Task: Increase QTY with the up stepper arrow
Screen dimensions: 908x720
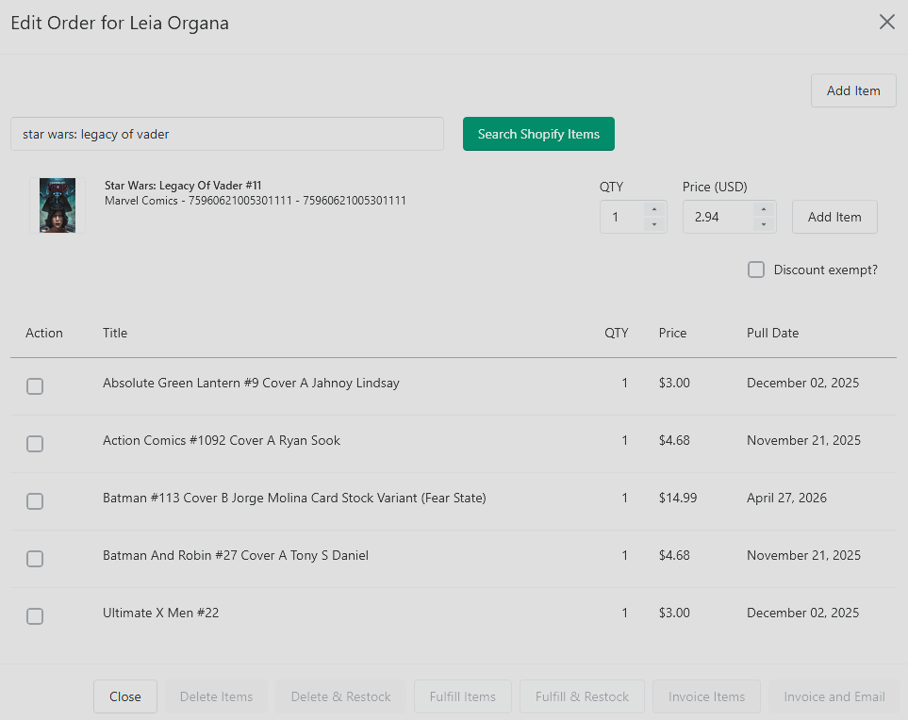Action: pyautogui.click(x=654, y=209)
